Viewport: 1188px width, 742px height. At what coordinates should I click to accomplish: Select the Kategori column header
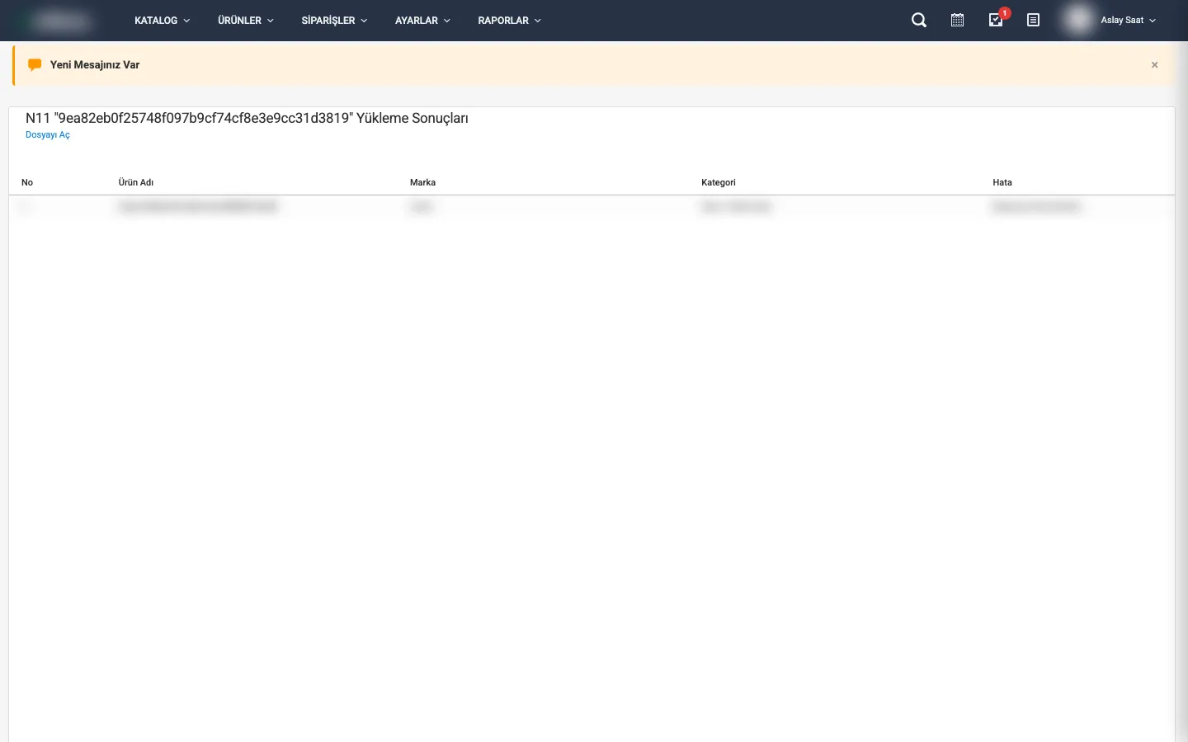click(718, 183)
